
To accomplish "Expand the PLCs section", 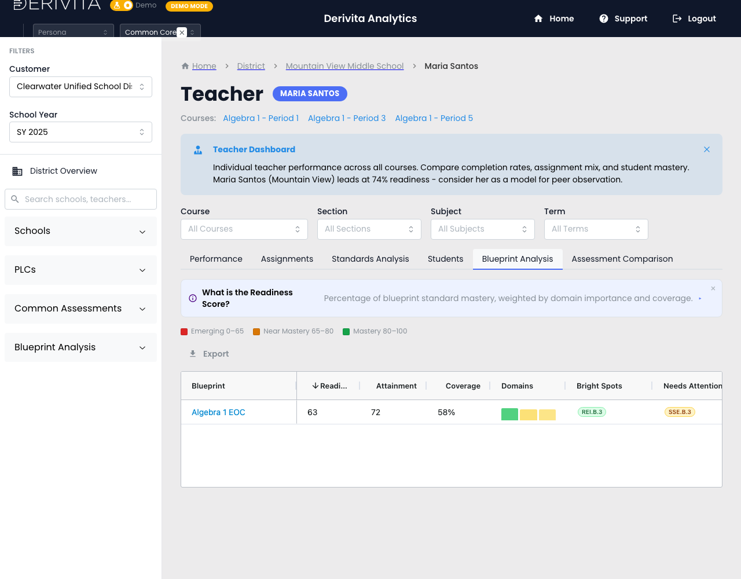I will click(x=80, y=270).
